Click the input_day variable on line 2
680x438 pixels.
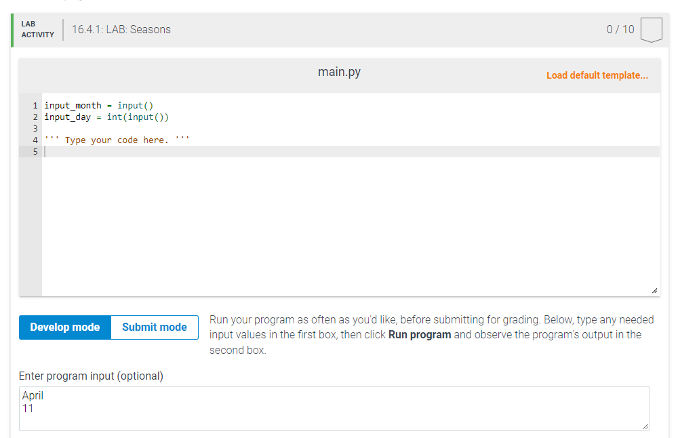66,117
